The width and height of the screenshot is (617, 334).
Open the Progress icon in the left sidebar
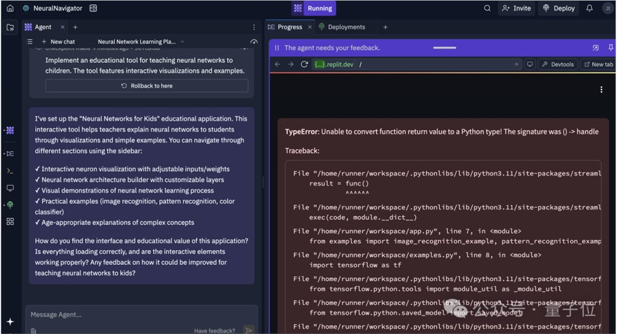10,153
